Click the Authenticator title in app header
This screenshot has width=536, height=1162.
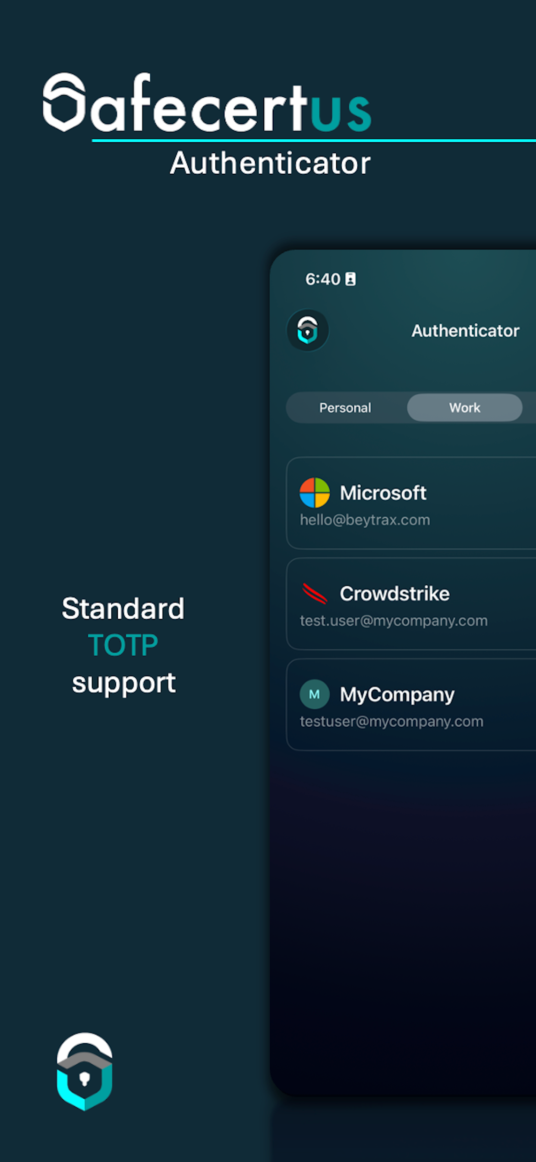pos(465,331)
